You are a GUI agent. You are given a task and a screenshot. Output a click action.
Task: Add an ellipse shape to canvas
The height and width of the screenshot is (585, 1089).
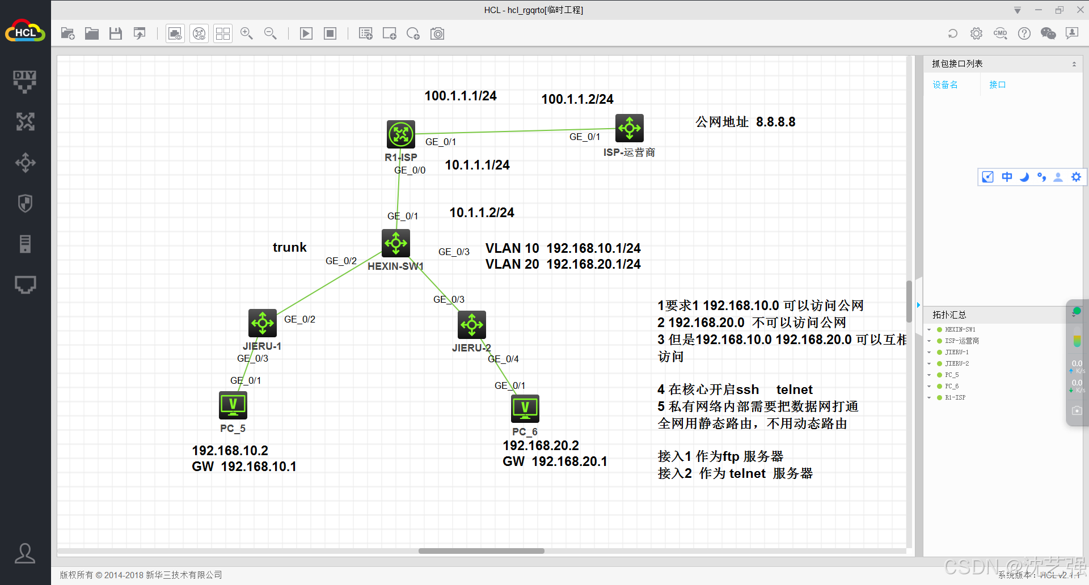pyautogui.click(x=413, y=33)
